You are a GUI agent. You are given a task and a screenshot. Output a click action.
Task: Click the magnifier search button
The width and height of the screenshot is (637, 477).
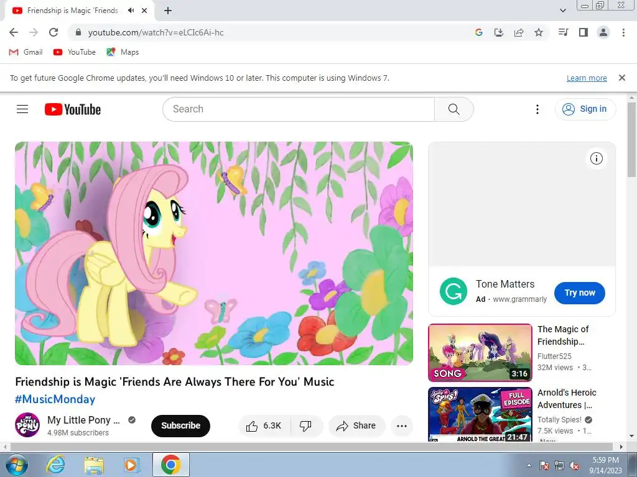tap(453, 109)
